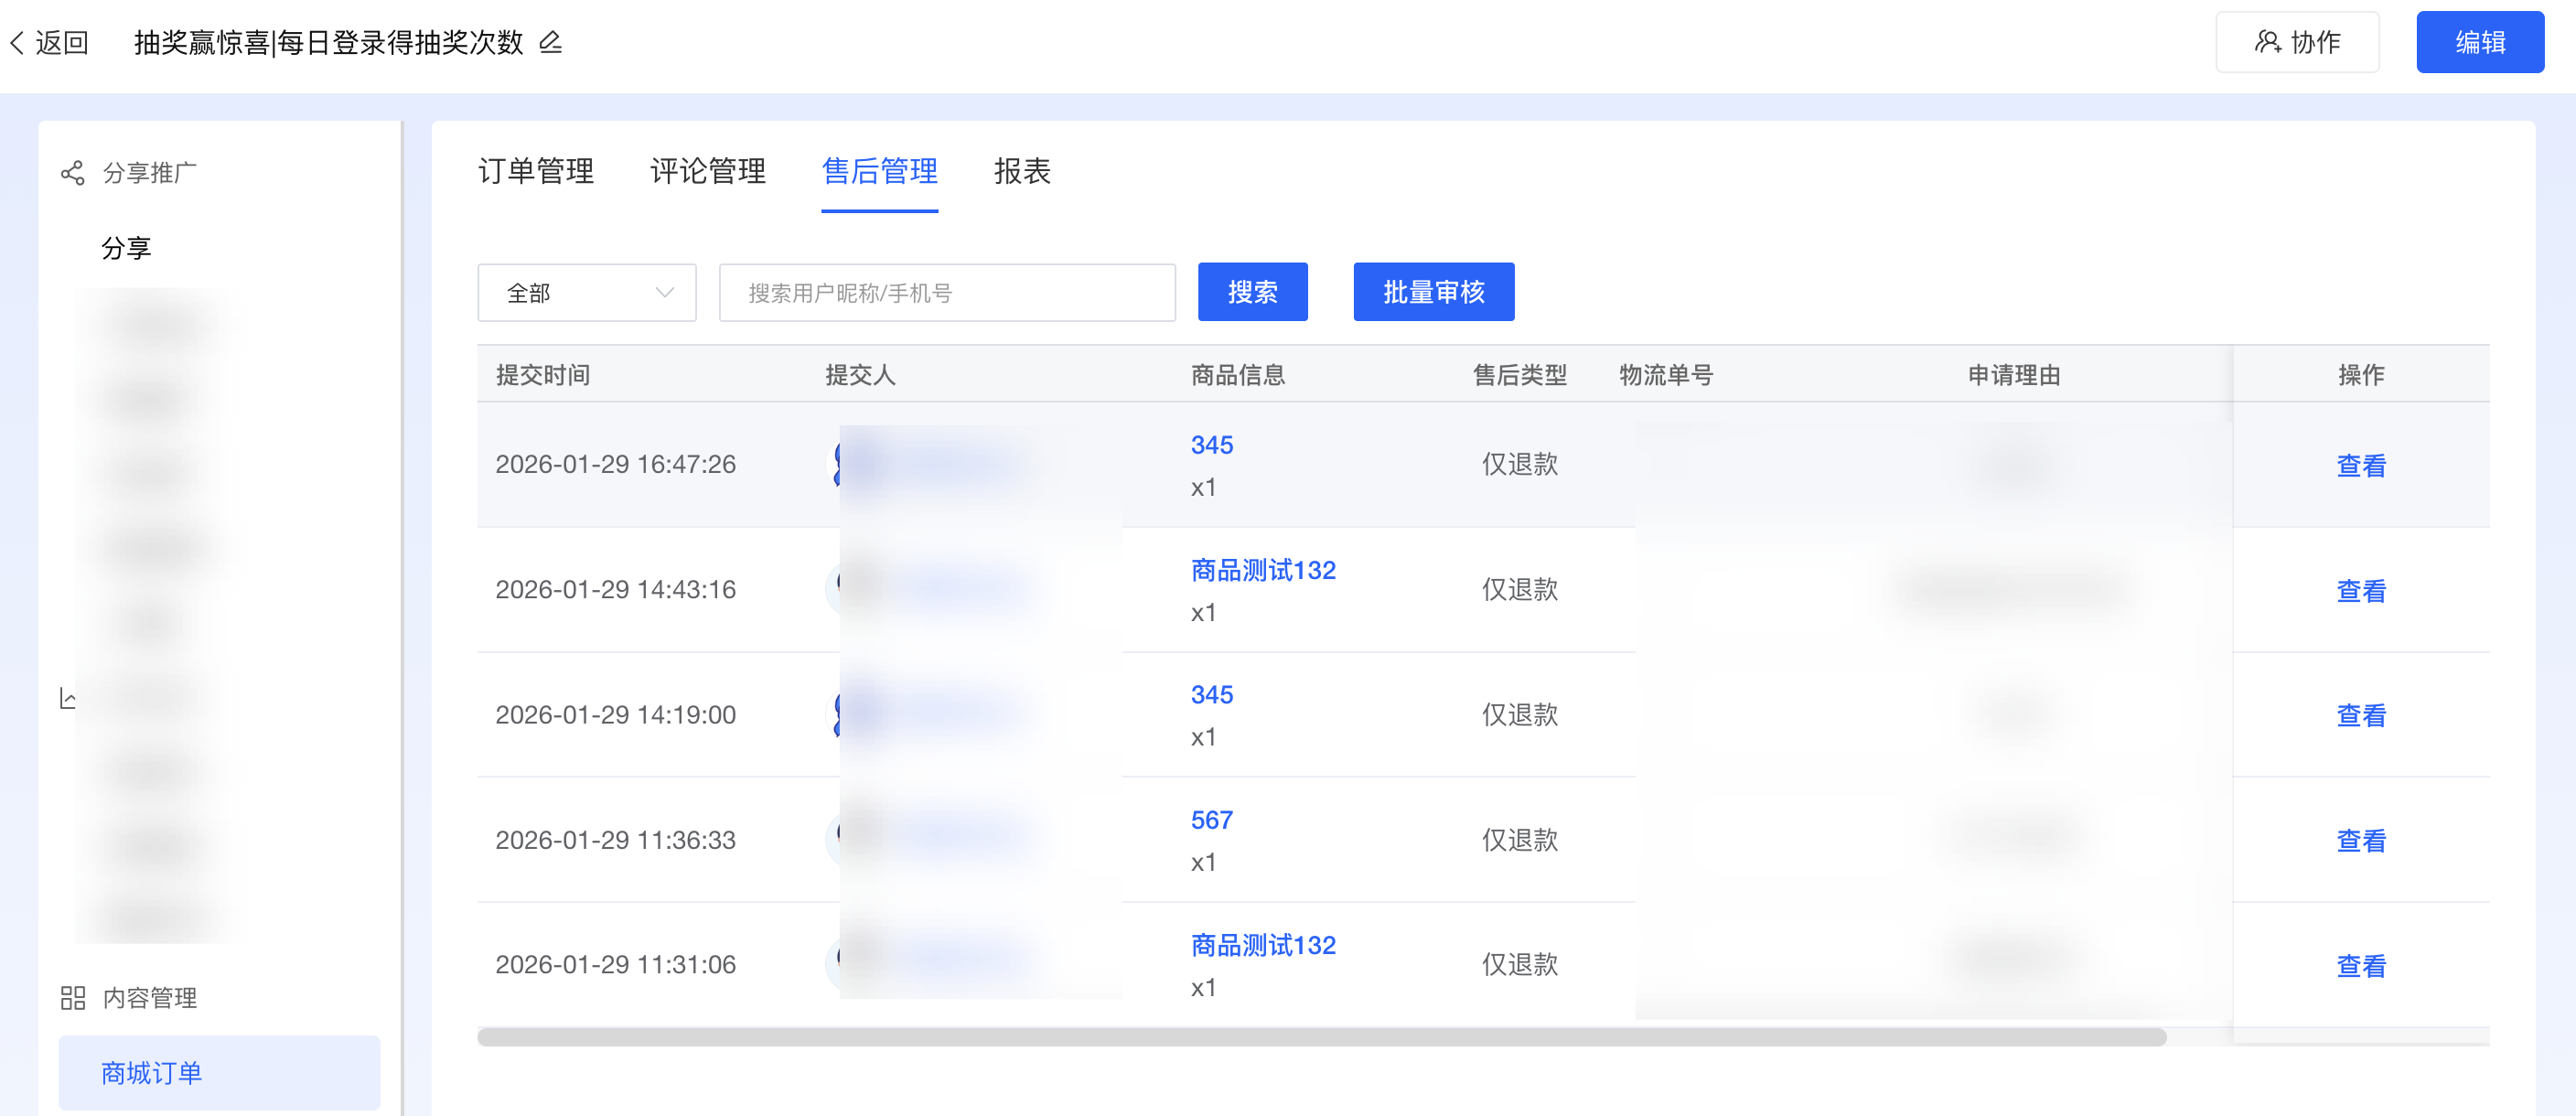Open the 全部 filter dropdown
2576x1116 pixels.
click(586, 293)
